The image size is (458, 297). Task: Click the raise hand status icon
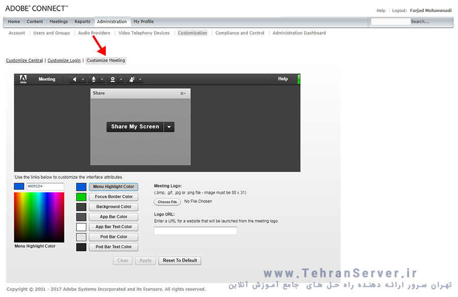pos(131,79)
